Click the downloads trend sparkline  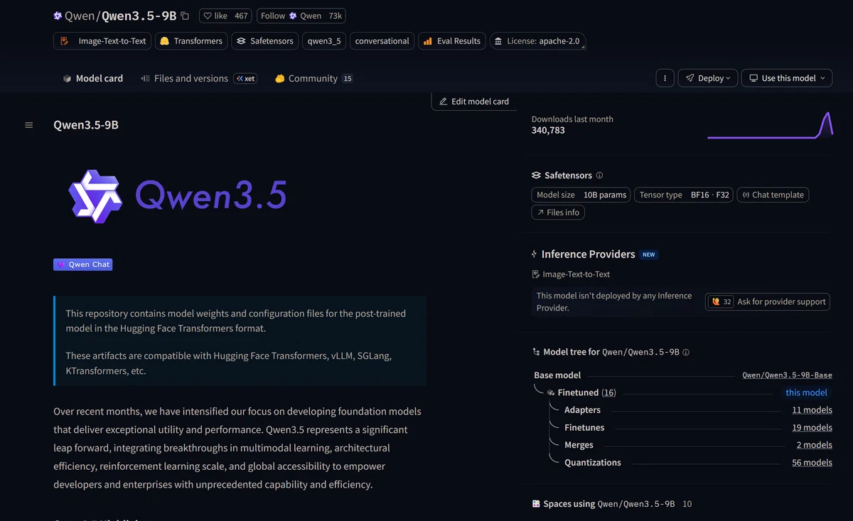point(770,125)
